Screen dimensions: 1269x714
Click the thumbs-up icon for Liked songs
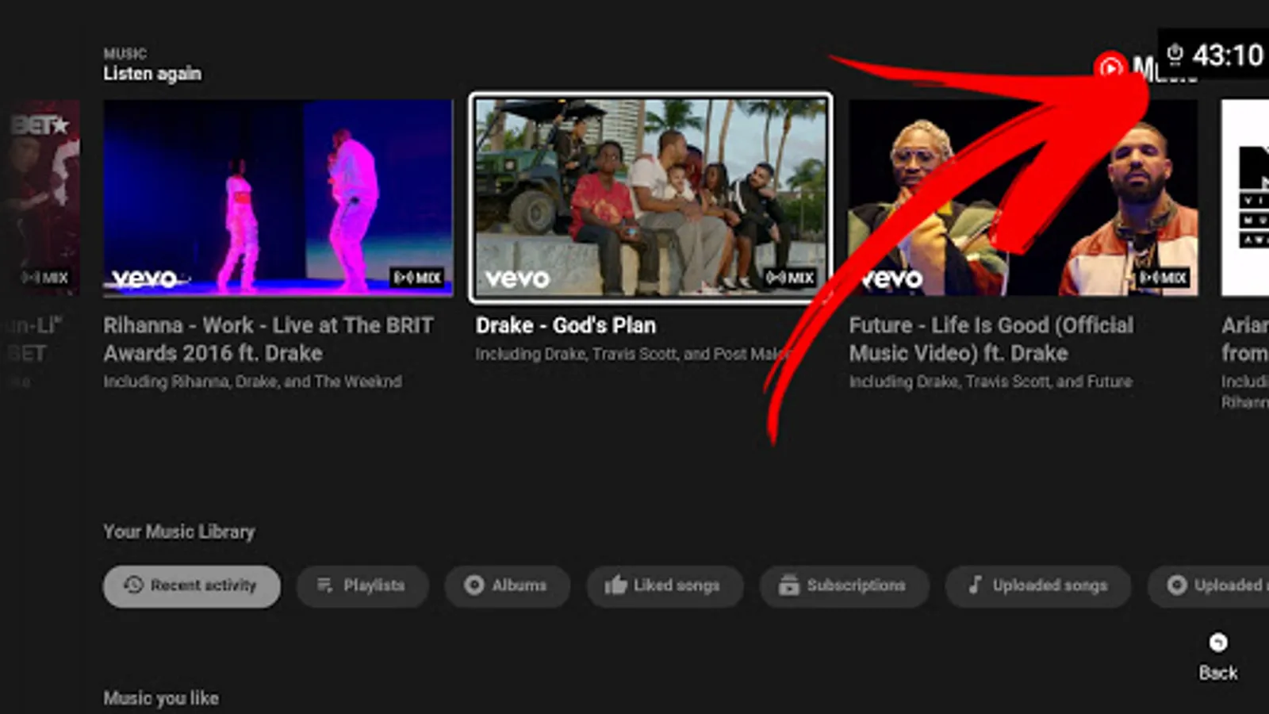pyautogui.click(x=615, y=585)
